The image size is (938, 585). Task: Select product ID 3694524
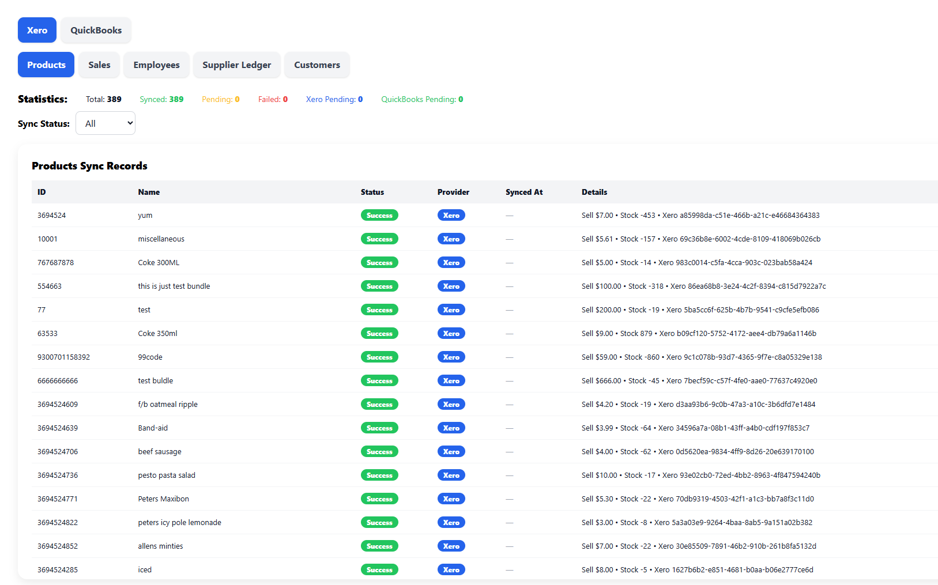(51, 215)
